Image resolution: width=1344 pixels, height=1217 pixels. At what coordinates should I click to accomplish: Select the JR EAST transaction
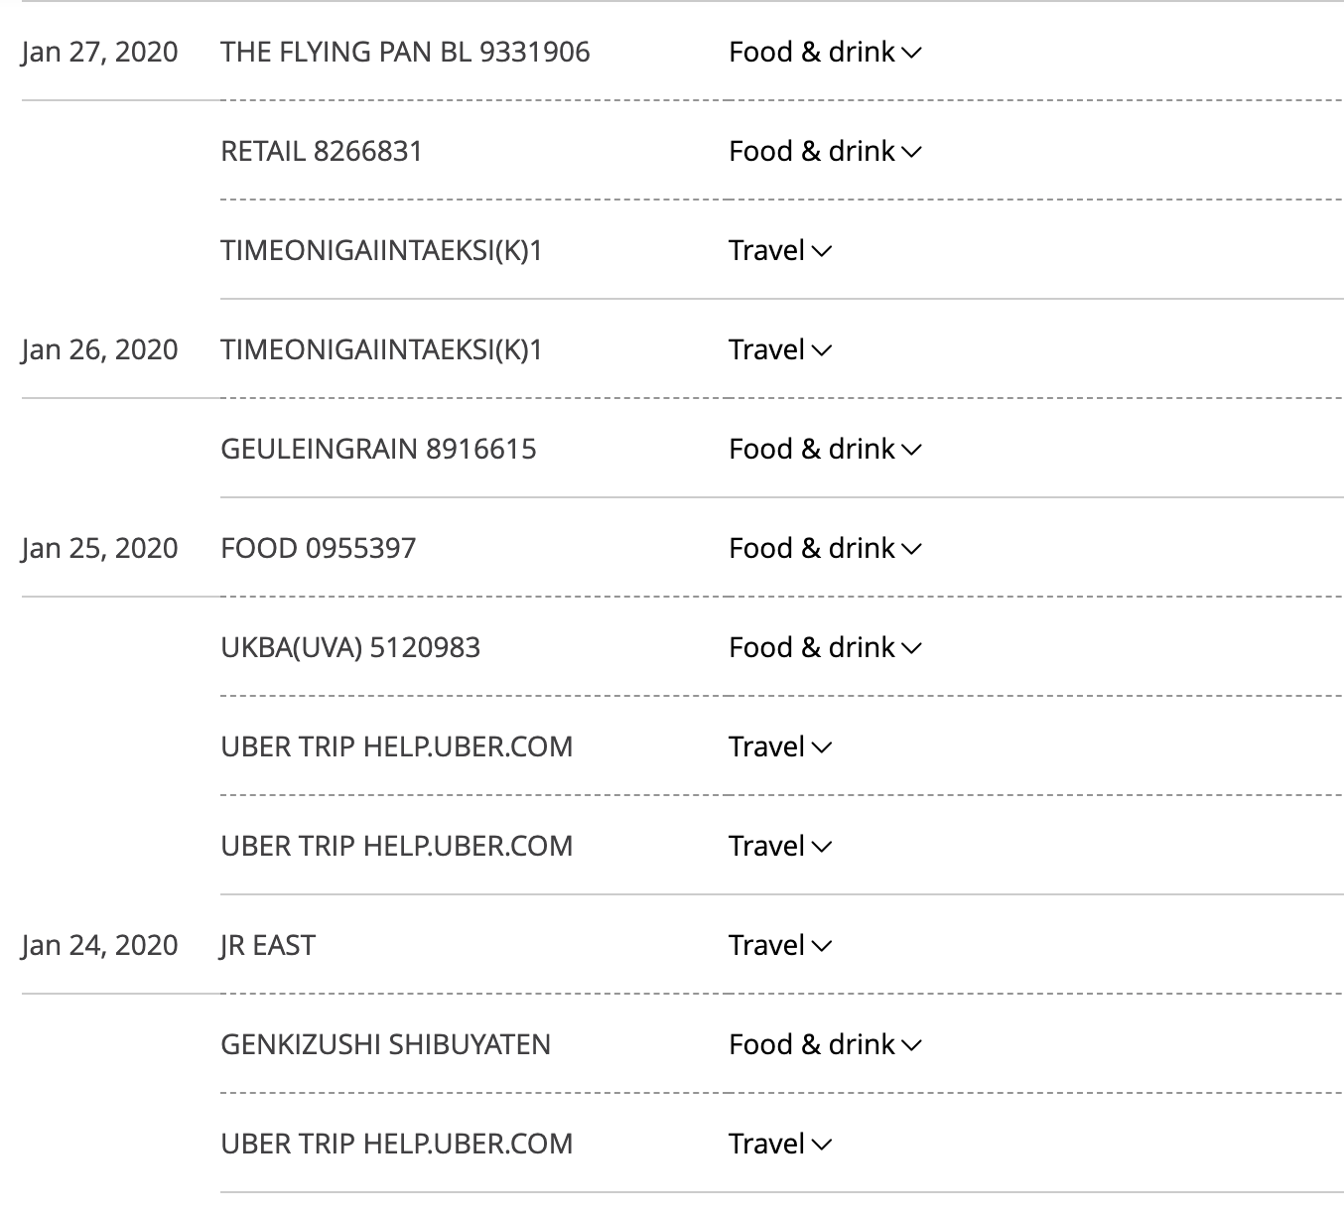268,946
